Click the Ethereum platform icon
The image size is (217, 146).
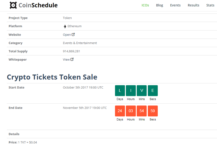pos(65,26)
